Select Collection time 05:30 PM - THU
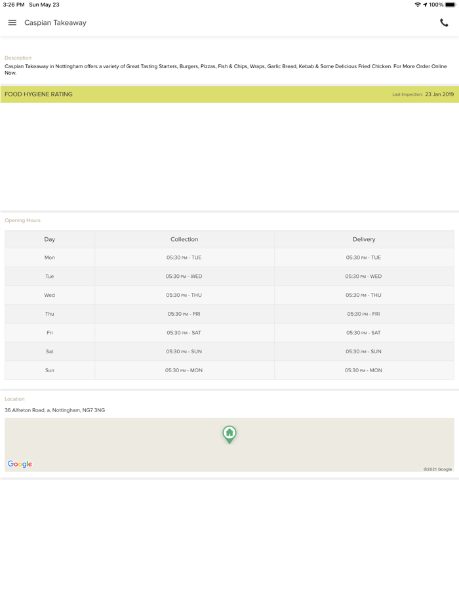459x612 pixels. (184, 295)
